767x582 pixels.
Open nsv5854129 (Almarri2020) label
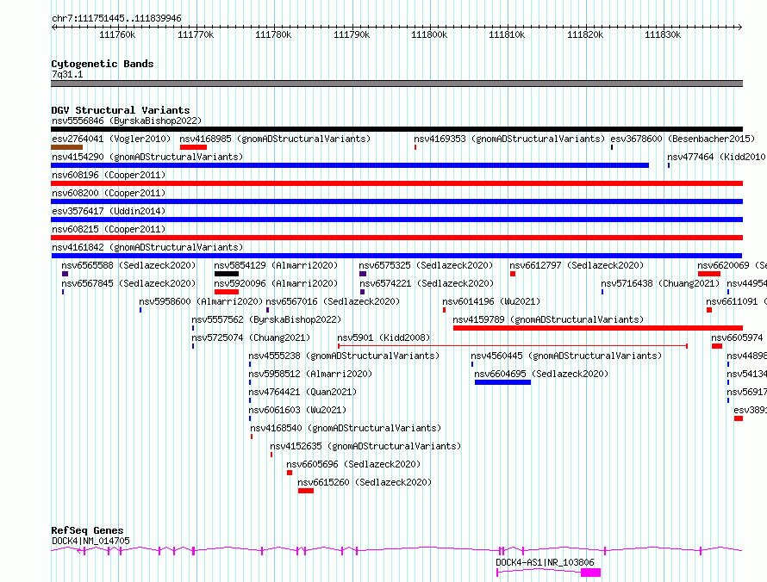[x=276, y=265]
